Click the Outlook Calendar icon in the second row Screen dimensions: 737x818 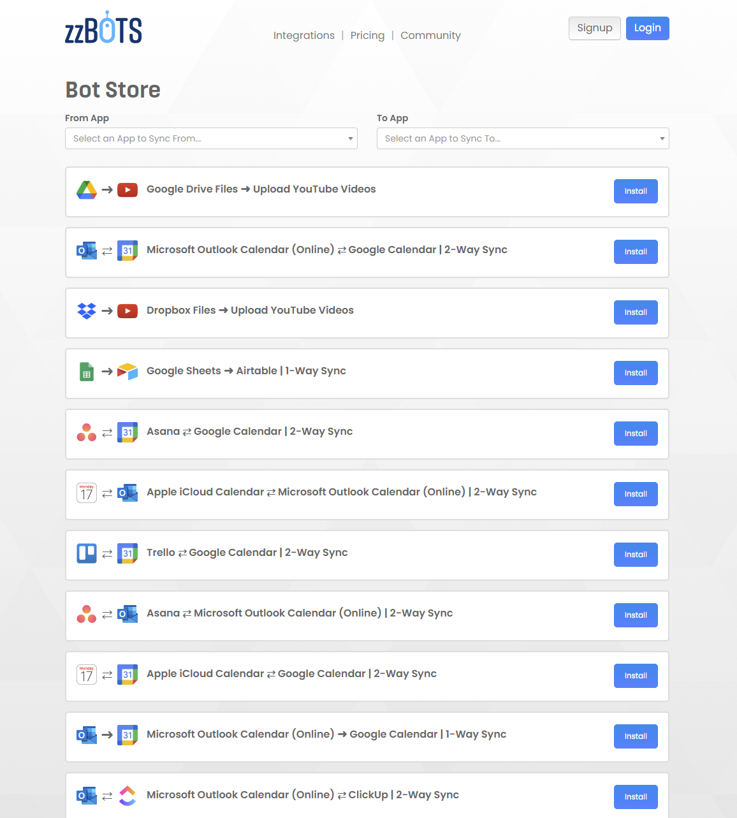[x=86, y=250]
